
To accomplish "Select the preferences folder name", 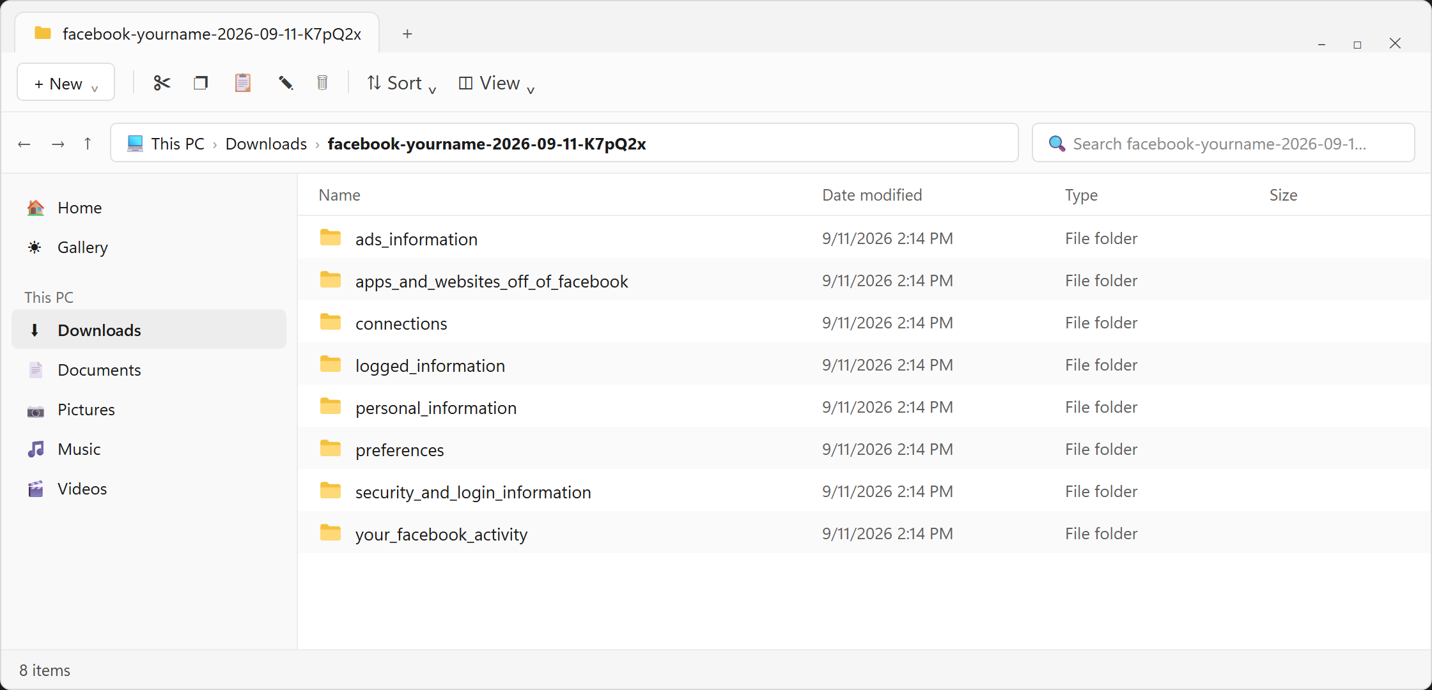I will pos(400,450).
